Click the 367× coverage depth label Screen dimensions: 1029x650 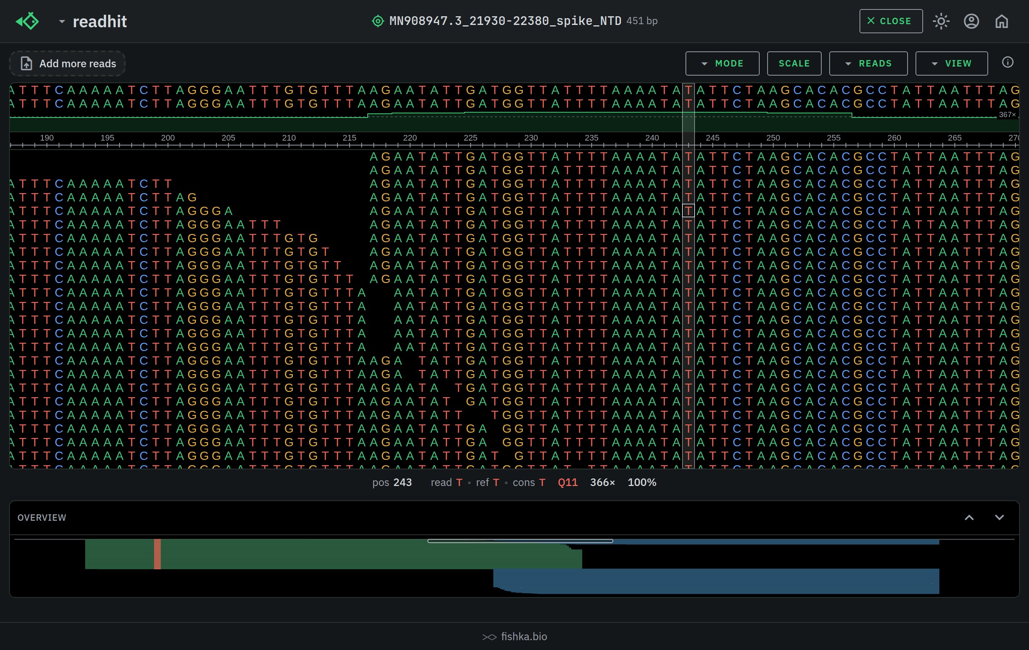(x=1007, y=115)
